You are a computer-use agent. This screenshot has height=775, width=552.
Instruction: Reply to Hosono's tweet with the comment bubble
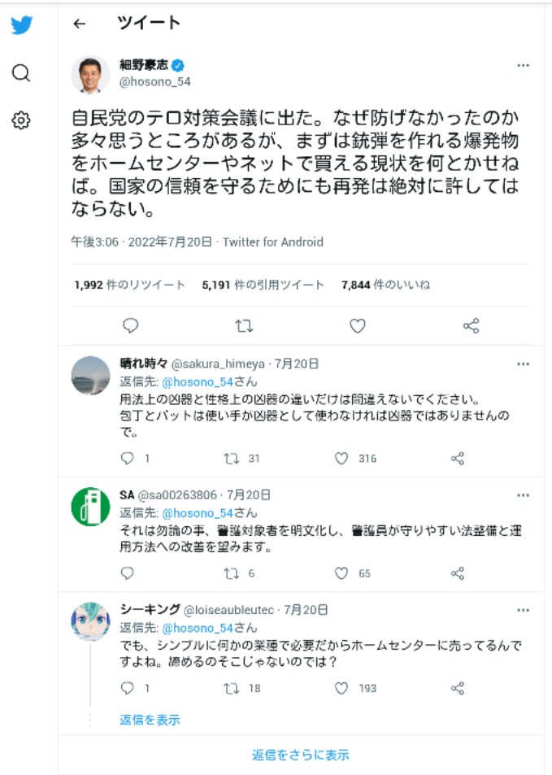click(130, 324)
